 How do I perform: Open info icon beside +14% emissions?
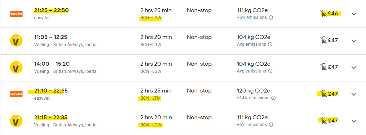pos(273,98)
